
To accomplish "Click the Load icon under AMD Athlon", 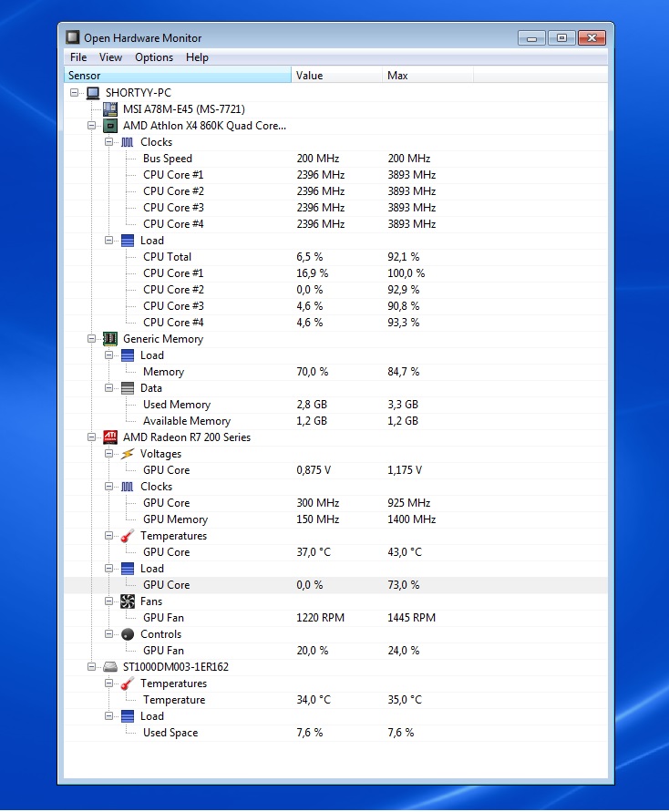I will coord(128,241).
